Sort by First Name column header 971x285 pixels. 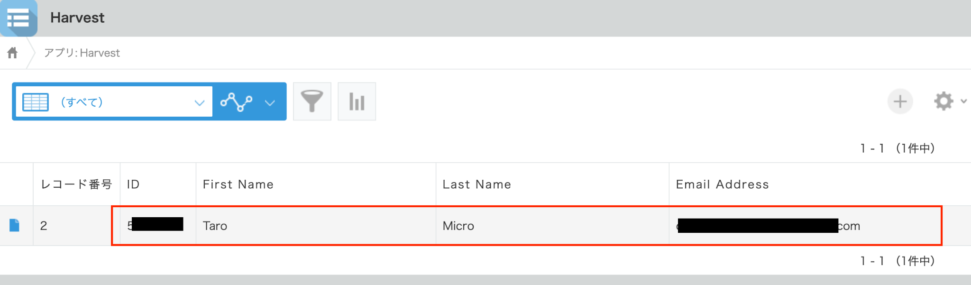[238, 184]
